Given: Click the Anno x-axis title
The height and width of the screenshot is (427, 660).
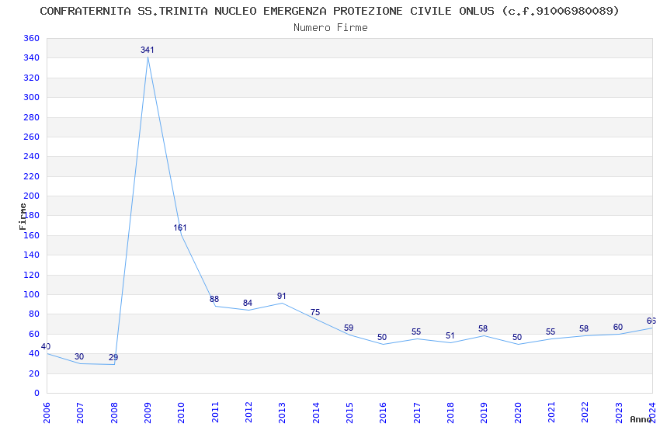Looking at the screenshot, I should [641, 419].
